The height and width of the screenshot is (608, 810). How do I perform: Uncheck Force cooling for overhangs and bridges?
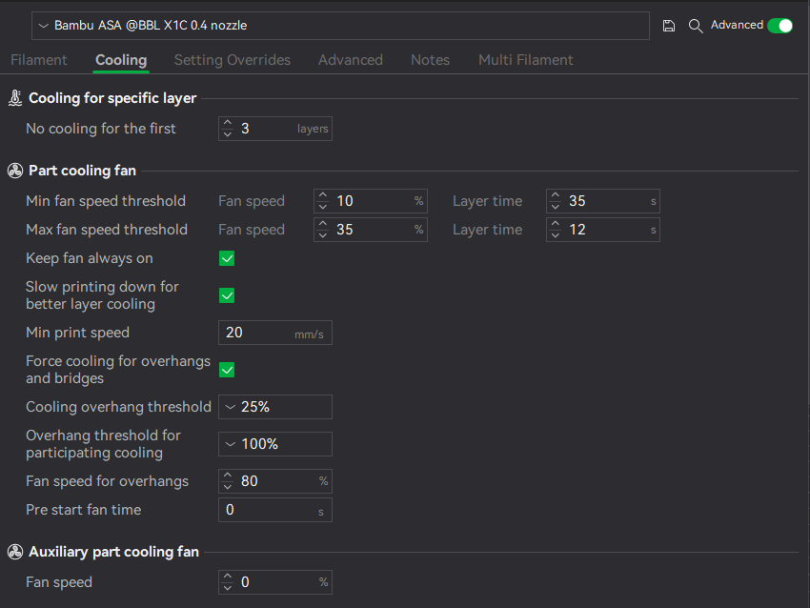[227, 370]
